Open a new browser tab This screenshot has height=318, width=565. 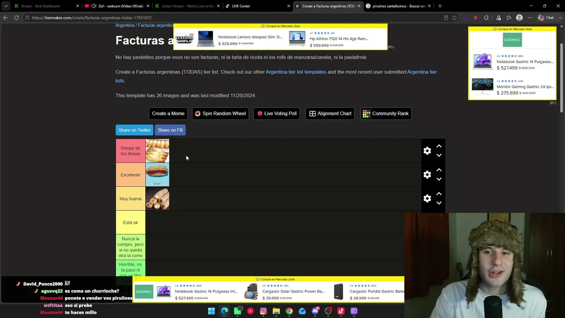tap(440, 6)
